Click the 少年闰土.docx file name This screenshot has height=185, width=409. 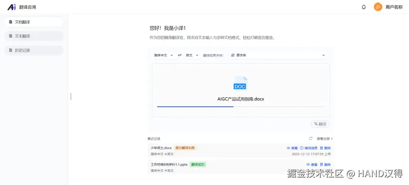(161, 148)
